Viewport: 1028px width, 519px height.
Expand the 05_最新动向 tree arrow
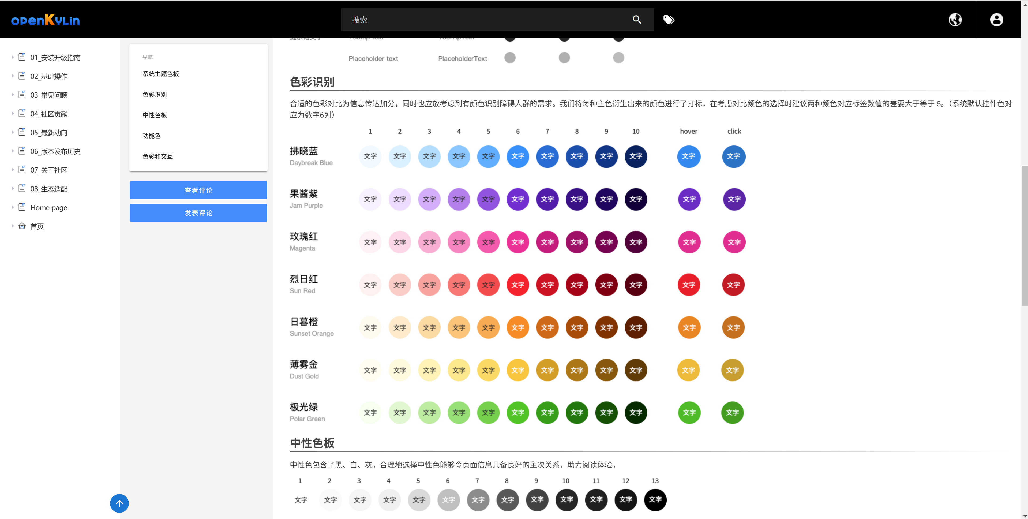pyautogui.click(x=13, y=132)
